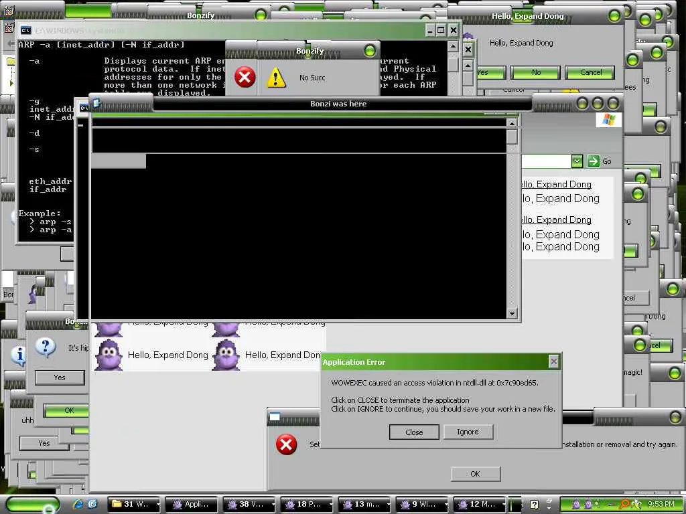Expand the '38 V...' taskbar group
686x514 pixels.
[x=249, y=505]
